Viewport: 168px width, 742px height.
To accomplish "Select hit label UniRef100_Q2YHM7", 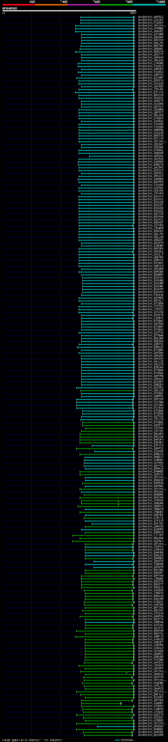I will click(x=151, y=78).
